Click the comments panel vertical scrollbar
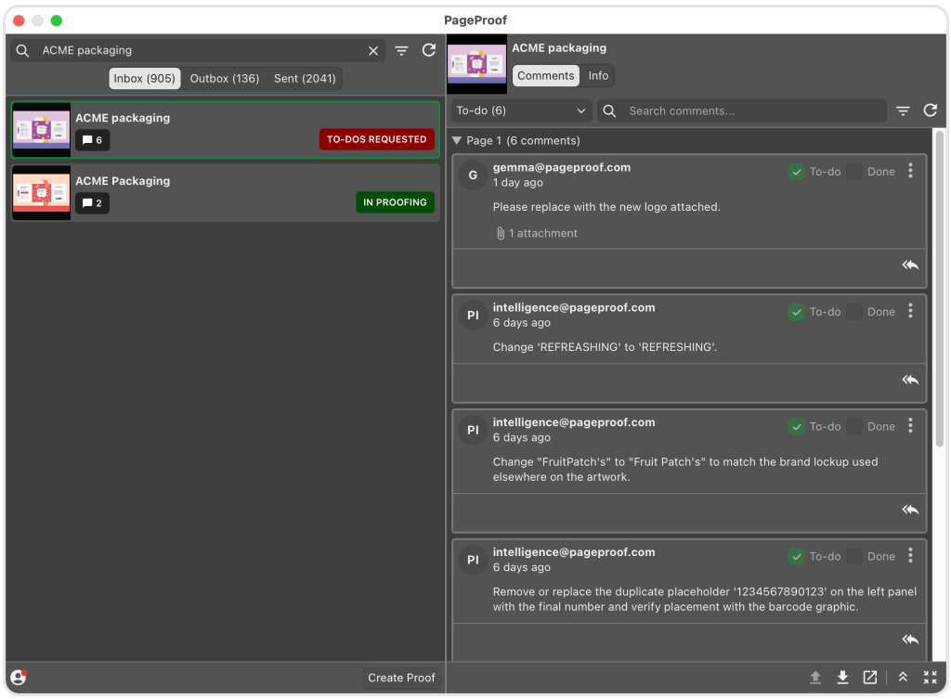Image resolution: width=951 pixels, height=699 pixels. (x=940, y=289)
